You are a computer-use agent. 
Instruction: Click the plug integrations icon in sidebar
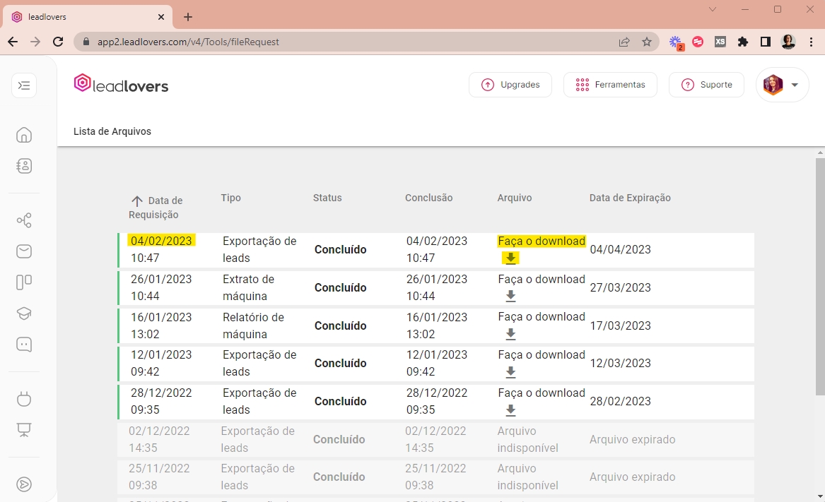pos(24,399)
